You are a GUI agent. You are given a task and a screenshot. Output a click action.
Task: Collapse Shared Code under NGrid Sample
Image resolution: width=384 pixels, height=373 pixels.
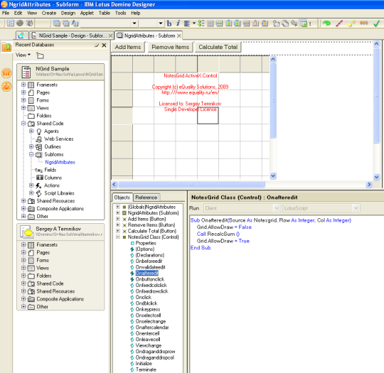23,124
